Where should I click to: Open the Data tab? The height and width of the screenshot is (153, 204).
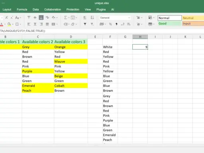click(x=36, y=10)
